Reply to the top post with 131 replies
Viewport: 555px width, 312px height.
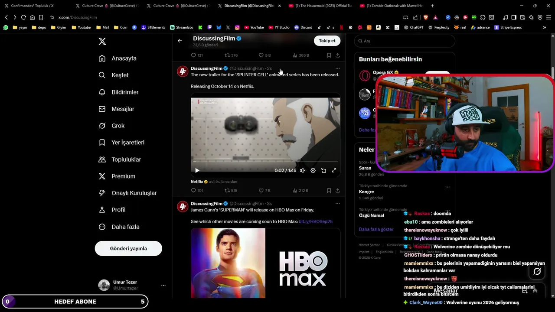[x=197, y=55]
